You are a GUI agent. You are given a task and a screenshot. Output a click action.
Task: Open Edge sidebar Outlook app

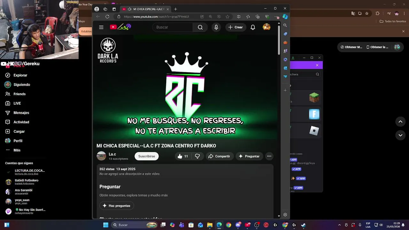(x=285, y=68)
